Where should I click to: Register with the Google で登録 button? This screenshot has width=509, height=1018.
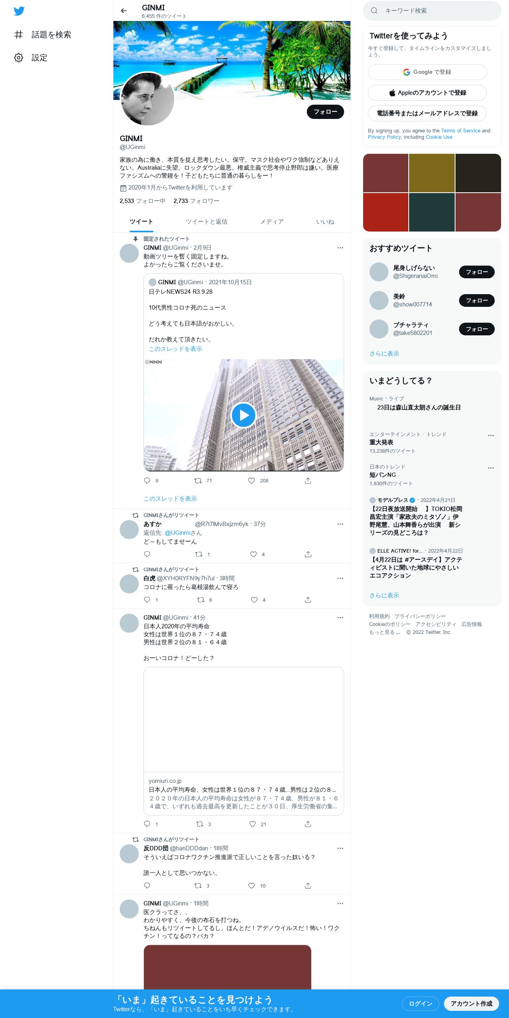coord(427,72)
